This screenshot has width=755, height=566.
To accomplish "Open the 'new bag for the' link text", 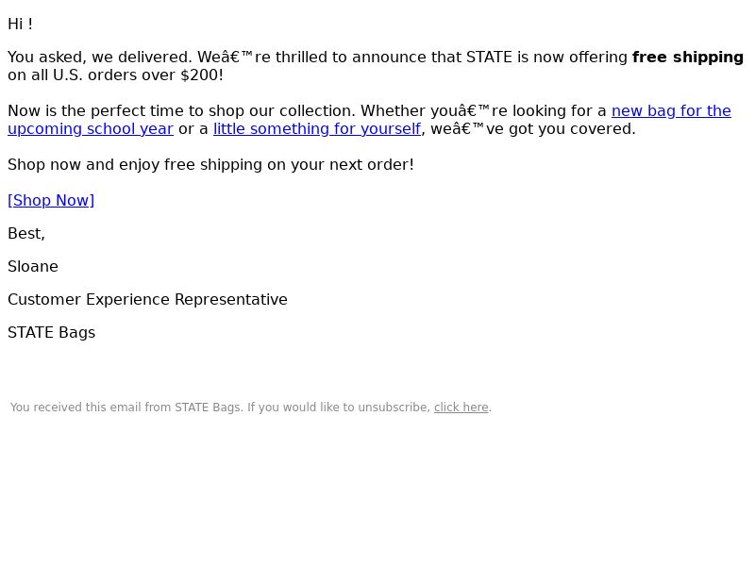I will [671, 110].
